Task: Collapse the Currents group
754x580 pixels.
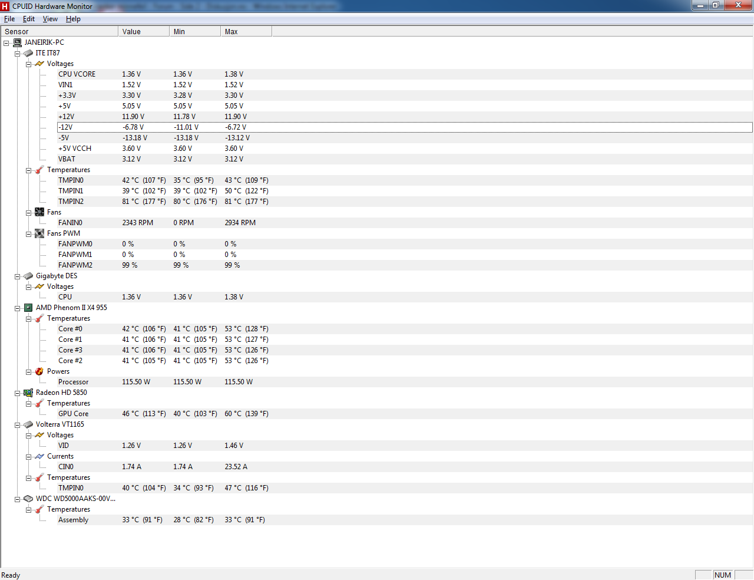Action: [x=28, y=457]
